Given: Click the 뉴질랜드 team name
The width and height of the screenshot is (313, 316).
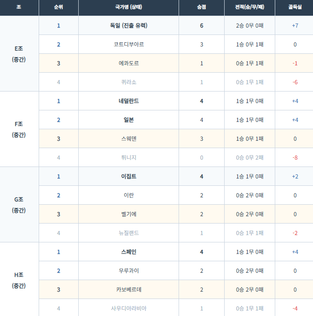Looking at the screenshot, I should click(x=129, y=233).
